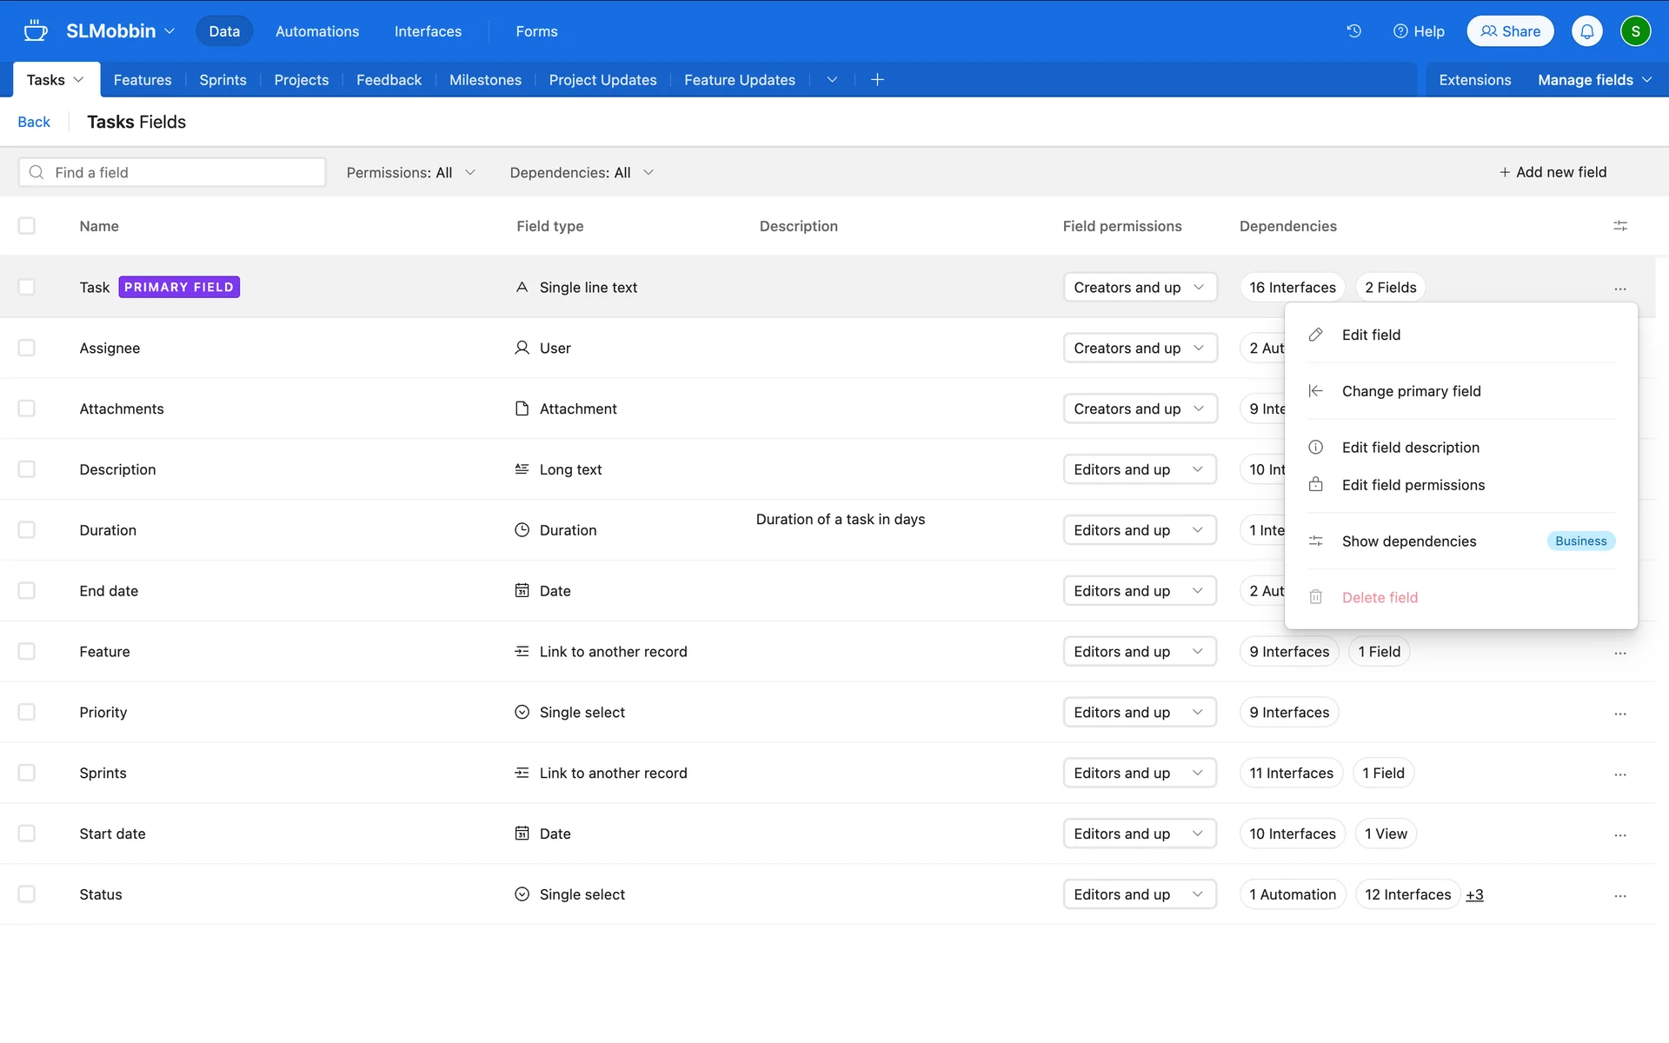Open the user account avatar
Screen dimensions: 1669x1043
tap(1635, 31)
